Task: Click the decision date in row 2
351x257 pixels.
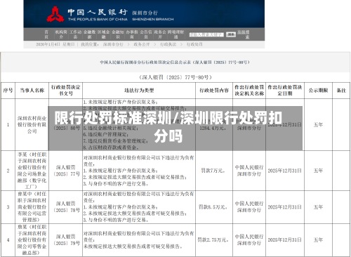Action: (285, 171)
